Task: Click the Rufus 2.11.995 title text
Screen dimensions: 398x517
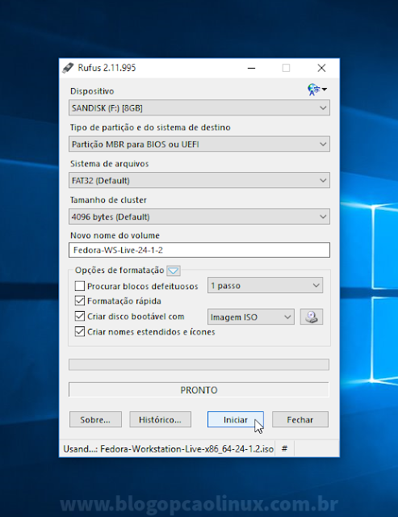Action: (107, 68)
